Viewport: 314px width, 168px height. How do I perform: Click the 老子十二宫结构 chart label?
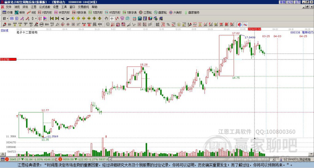(27, 32)
